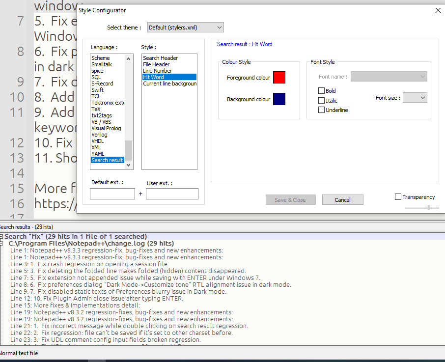445x362 pixels.
Task: Open result Line 21 incorrect message regression
Action: click(129, 326)
